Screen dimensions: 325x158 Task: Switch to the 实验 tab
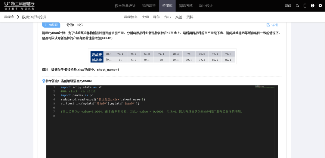point(179,17)
